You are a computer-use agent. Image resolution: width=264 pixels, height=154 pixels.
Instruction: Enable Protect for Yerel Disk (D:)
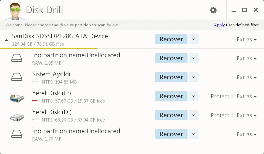pos(220,115)
